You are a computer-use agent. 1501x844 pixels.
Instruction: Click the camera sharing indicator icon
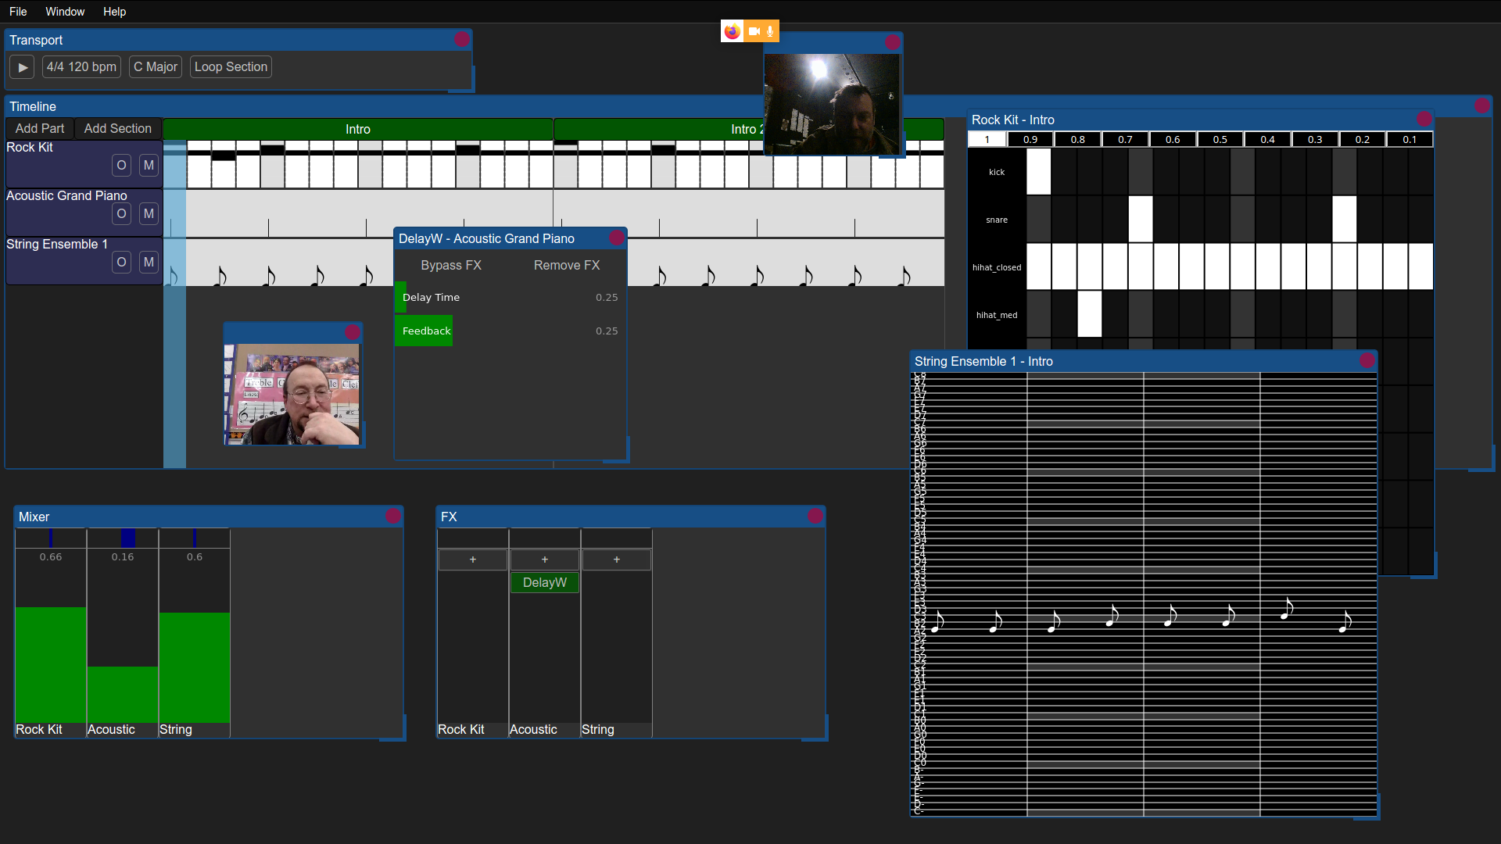tap(754, 31)
